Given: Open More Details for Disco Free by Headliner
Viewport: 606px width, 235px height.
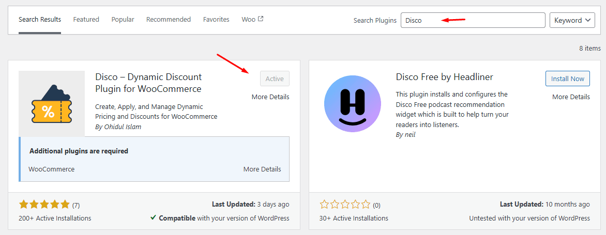Looking at the screenshot, I should [x=571, y=97].
